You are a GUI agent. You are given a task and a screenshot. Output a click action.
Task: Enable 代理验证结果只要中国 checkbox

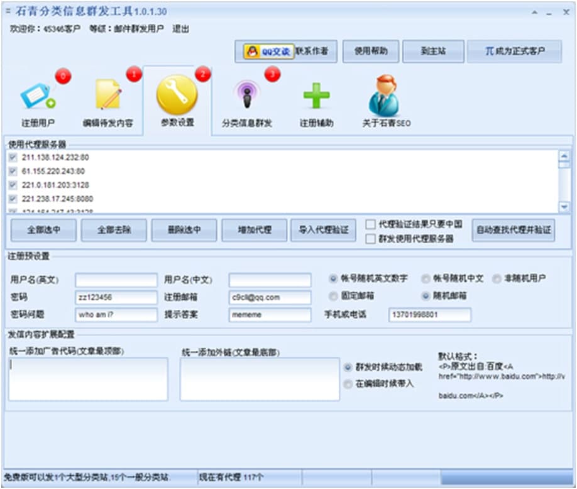point(371,224)
